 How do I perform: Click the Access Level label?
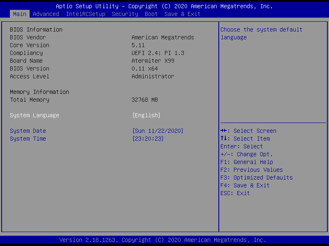click(30, 76)
